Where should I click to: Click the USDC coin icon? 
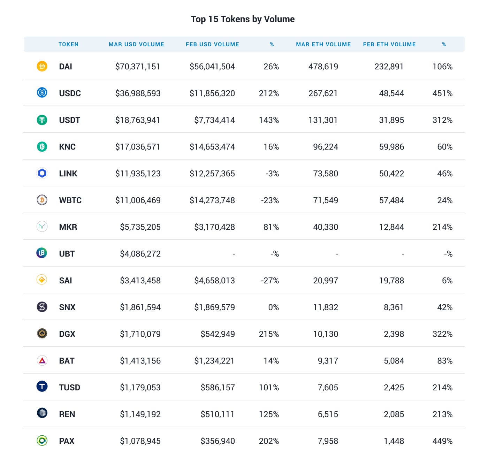point(42,92)
